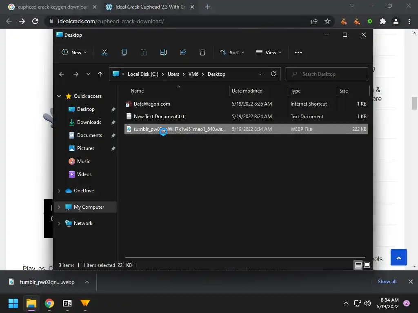Click Users in the address breadcrumb
Viewport: 418px width, 313px height.
tap(173, 74)
